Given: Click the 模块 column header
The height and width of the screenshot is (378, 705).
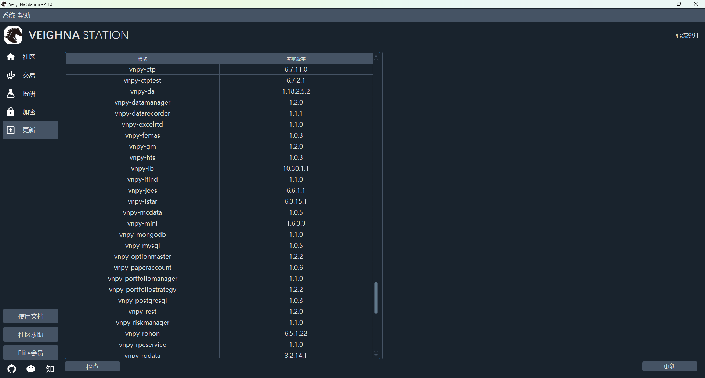Looking at the screenshot, I should point(142,59).
